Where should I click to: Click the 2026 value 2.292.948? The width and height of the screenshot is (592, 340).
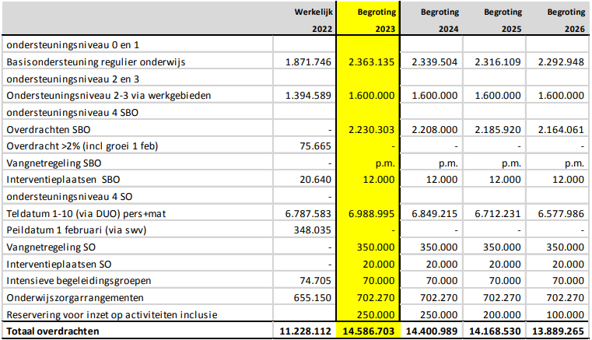[561, 62]
